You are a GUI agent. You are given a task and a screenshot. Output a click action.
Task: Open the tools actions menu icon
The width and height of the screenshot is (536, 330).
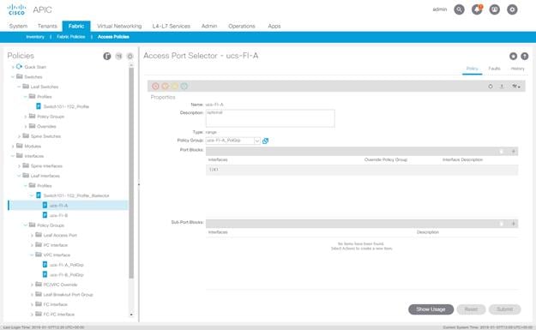pos(515,87)
